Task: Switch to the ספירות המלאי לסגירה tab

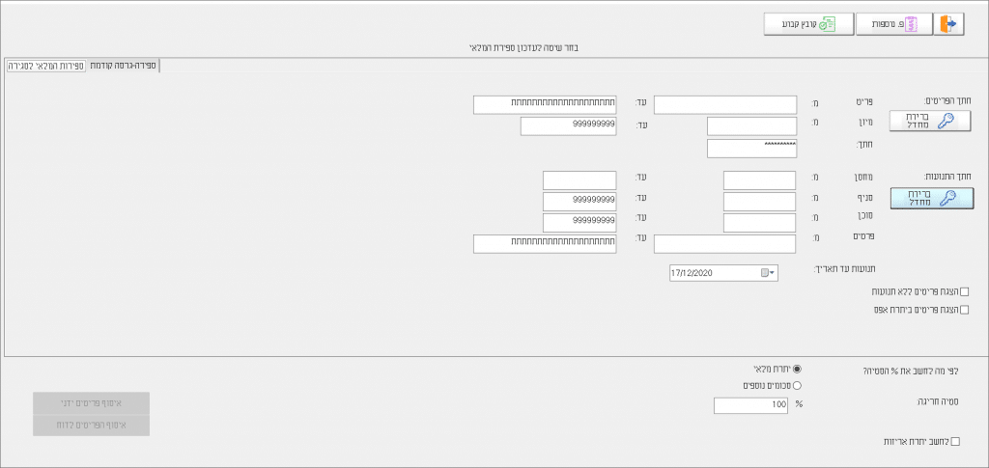Action: (45, 66)
